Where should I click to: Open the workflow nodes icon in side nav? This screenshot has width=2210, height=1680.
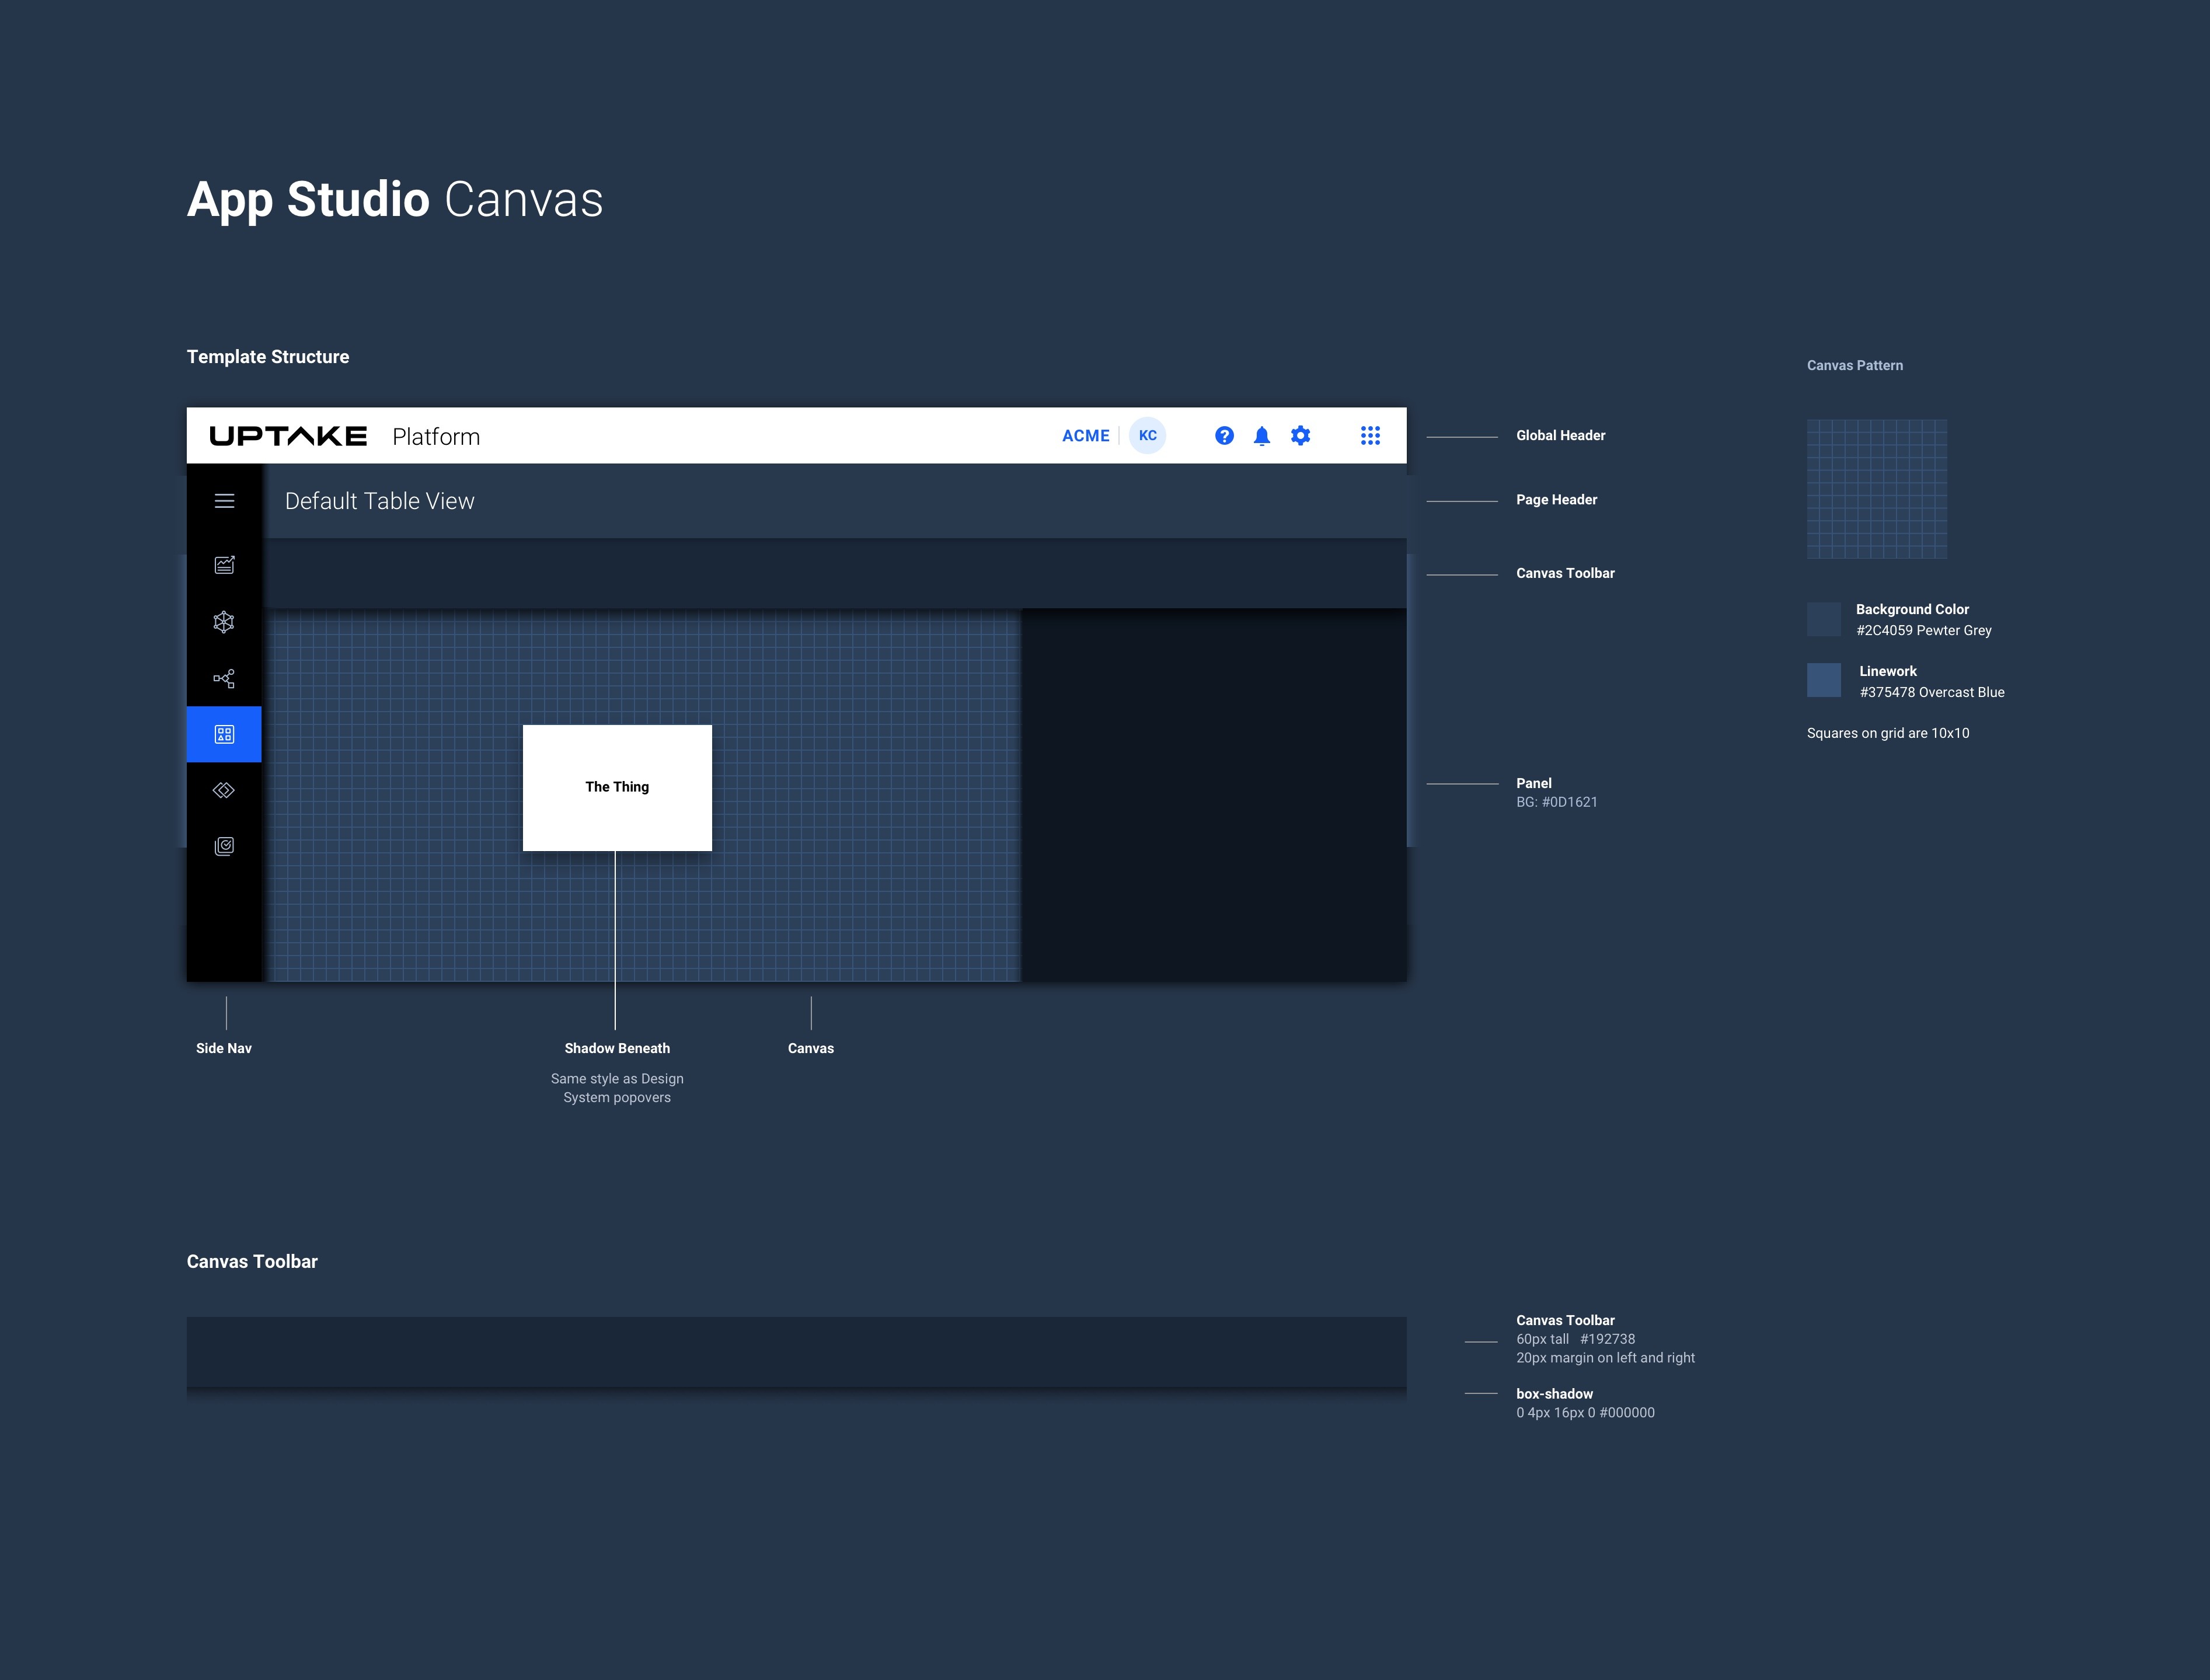224,679
